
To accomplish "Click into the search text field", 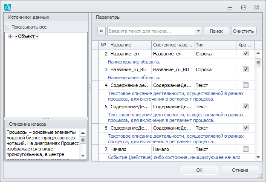I will pos(151,31).
